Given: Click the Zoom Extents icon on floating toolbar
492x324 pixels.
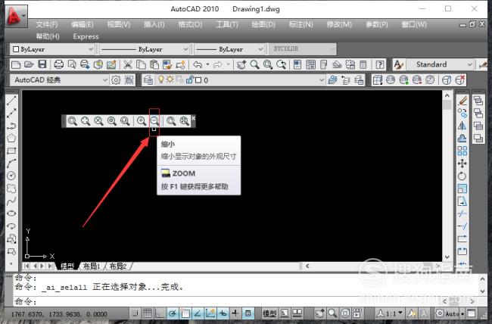Looking at the screenshot, I should click(x=185, y=121).
